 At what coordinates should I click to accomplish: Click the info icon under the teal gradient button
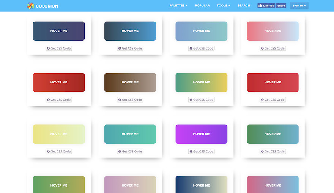point(120,152)
